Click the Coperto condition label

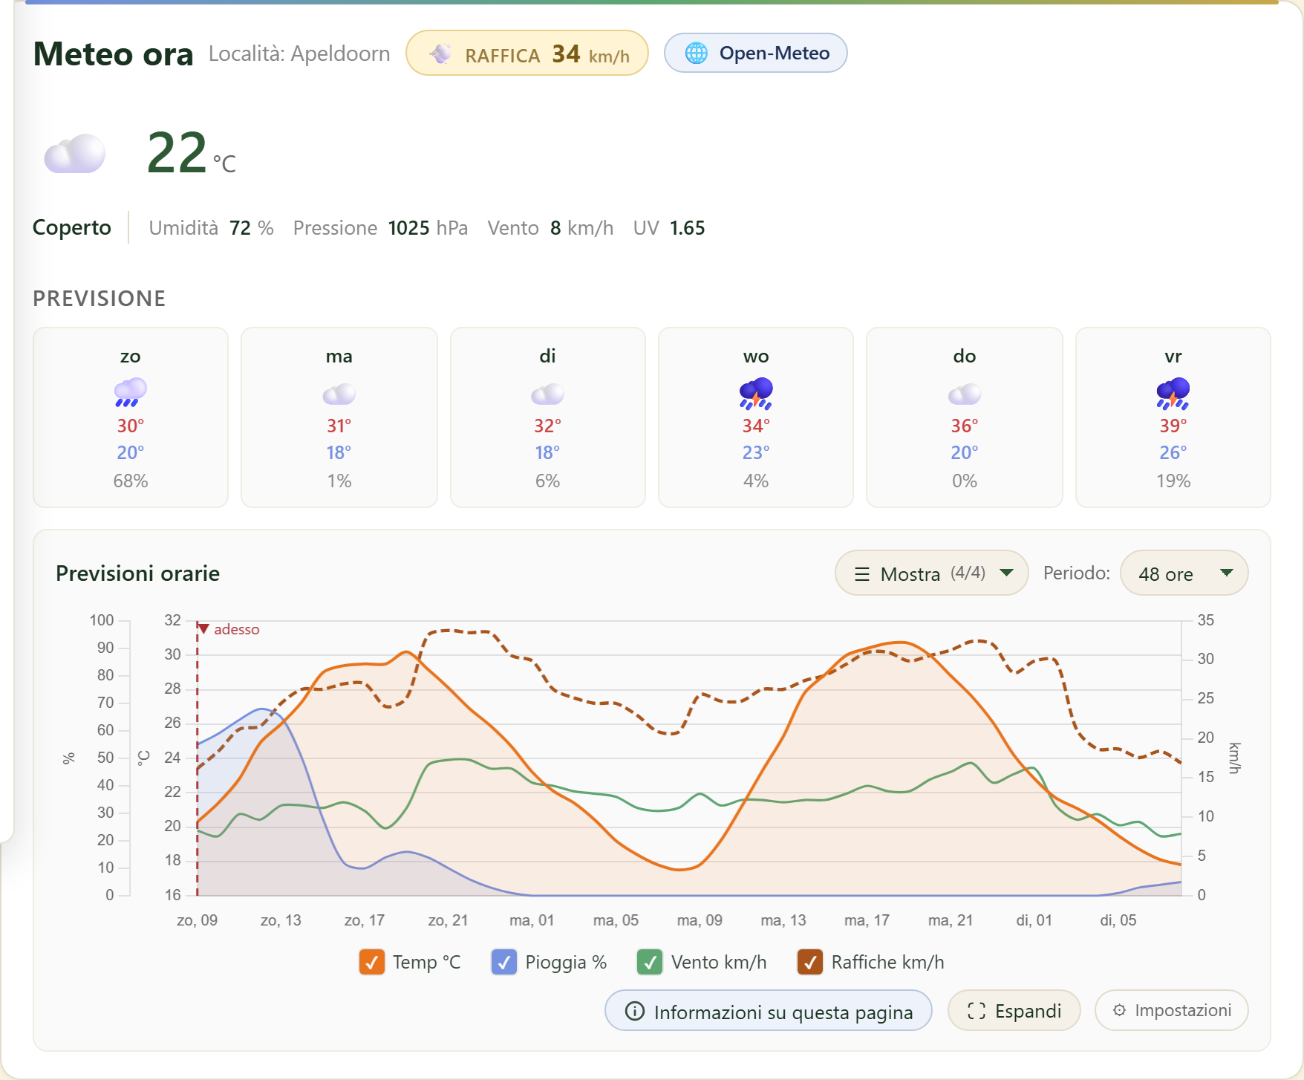72,227
